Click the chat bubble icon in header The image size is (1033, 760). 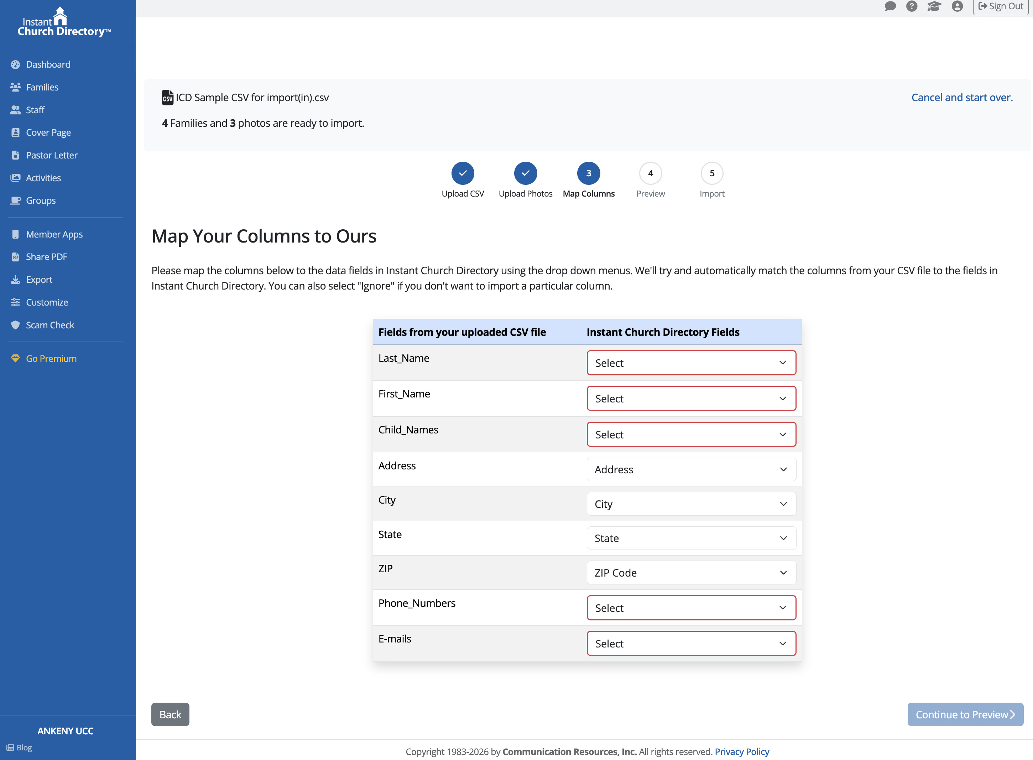pyautogui.click(x=890, y=6)
